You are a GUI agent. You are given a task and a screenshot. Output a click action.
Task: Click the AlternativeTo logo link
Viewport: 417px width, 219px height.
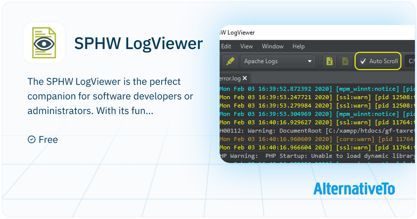(x=354, y=188)
